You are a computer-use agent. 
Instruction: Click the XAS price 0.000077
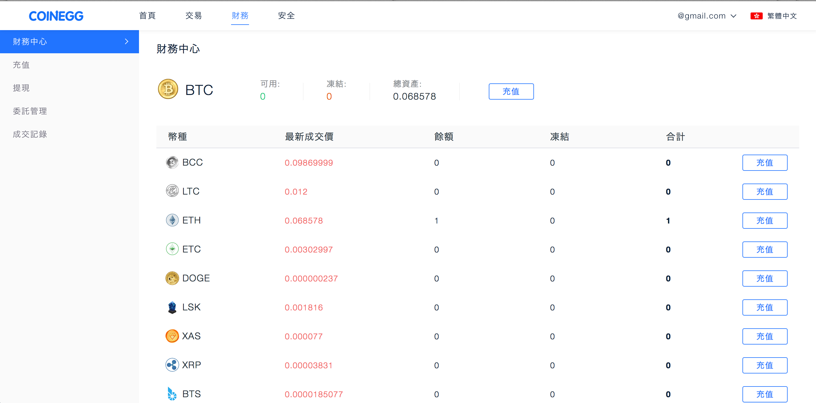(x=303, y=336)
